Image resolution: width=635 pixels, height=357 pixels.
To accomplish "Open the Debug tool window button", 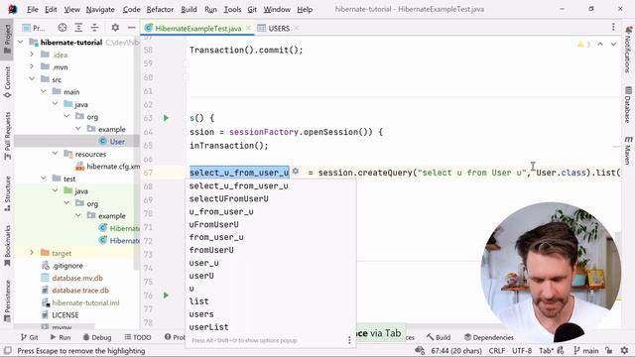I will tap(97, 337).
